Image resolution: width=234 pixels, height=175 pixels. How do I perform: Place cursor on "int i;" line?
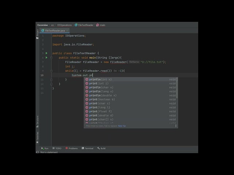(70, 66)
